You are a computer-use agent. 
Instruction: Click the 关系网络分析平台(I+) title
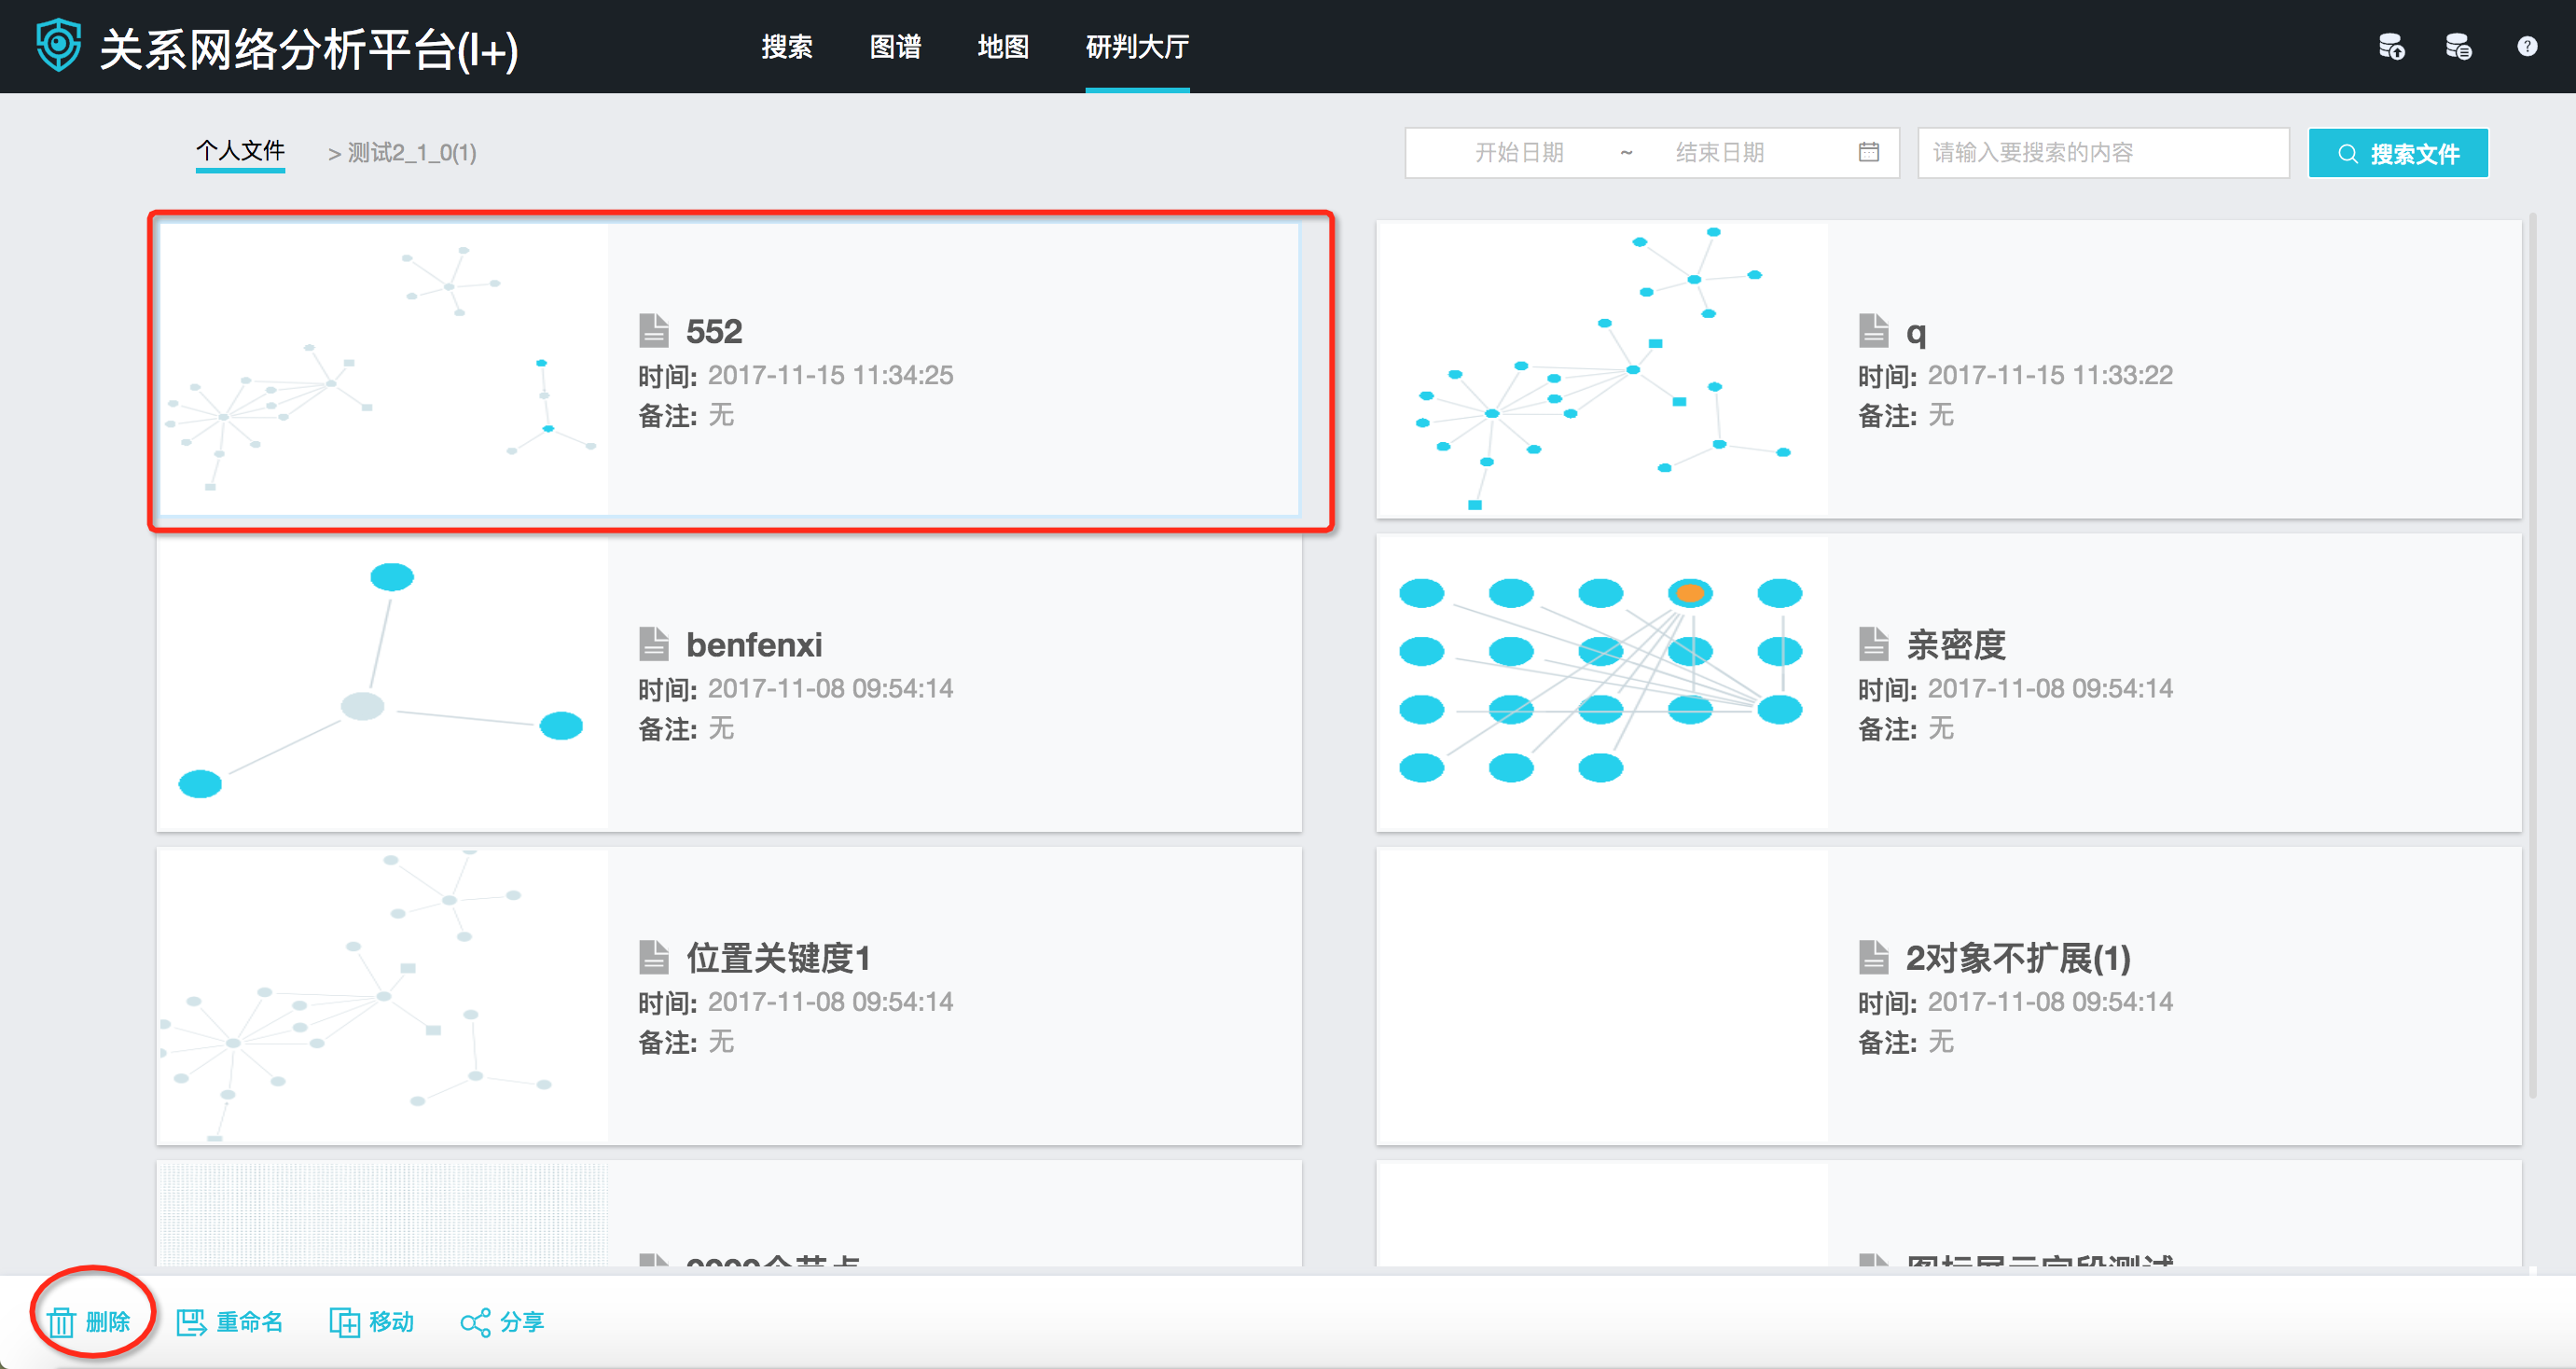point(309,49)
